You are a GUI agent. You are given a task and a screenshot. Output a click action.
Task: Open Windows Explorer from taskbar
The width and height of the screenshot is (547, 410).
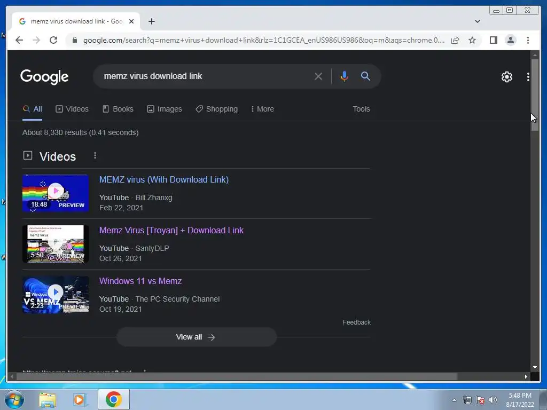[x=47, y=399]
